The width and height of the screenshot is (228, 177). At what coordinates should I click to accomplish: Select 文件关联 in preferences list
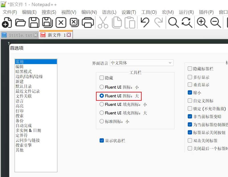[36, 96]
